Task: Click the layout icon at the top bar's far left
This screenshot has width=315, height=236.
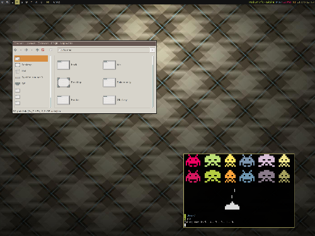Action: tap(3, 2)
